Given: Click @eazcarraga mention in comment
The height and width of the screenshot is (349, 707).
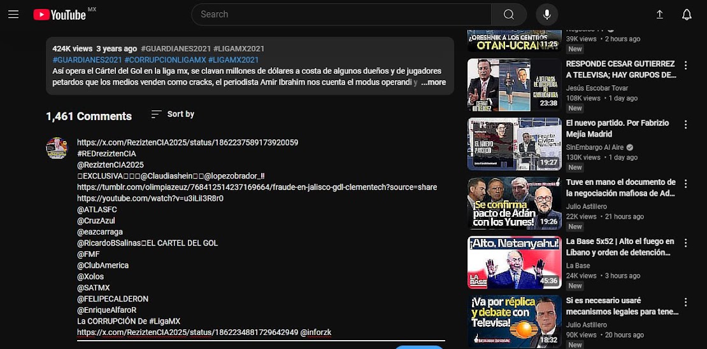Looking at the screenshot, I should [x=99, y=232].
